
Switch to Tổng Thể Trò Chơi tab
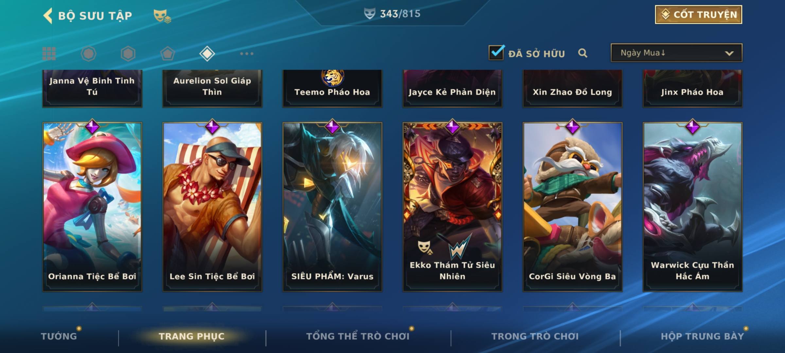coord(358,336)
